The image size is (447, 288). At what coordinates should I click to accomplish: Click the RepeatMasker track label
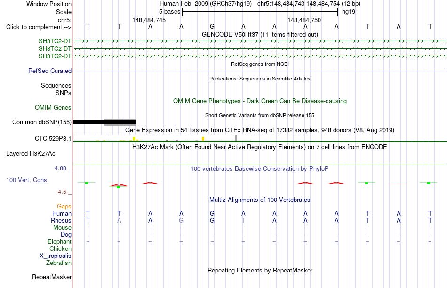tap(52, 277)
